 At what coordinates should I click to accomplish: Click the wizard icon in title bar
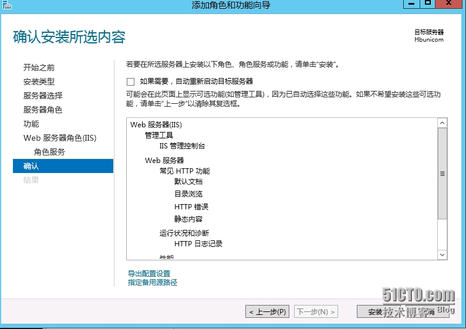(6, 5)
